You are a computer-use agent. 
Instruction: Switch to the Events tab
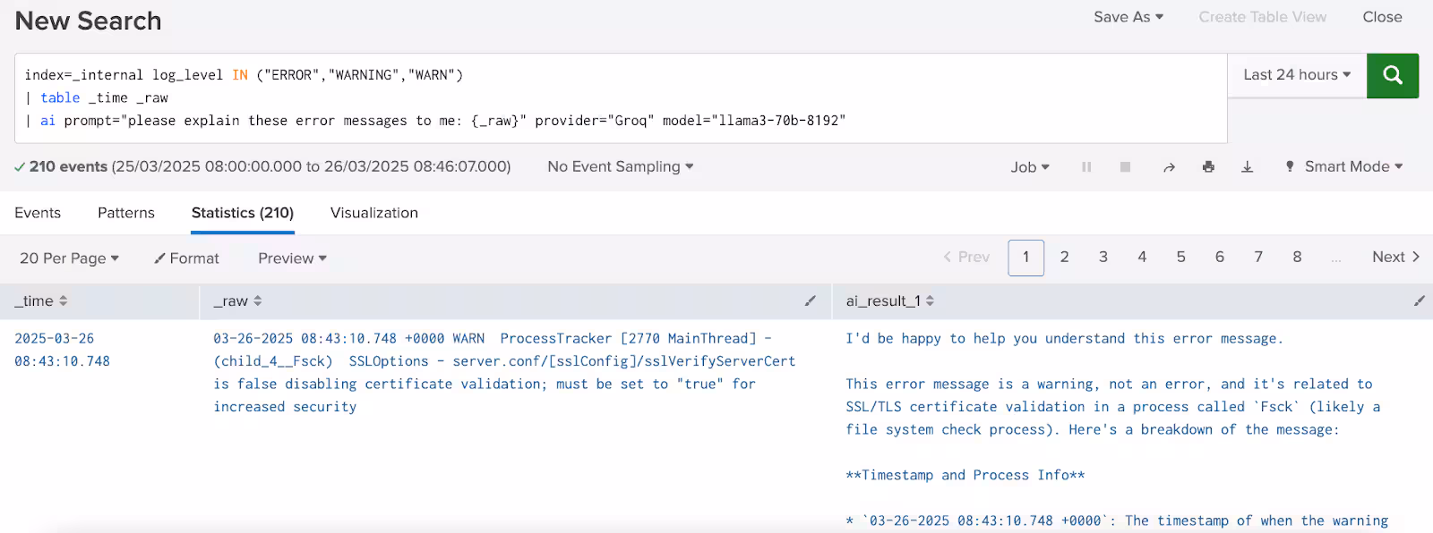38,213
